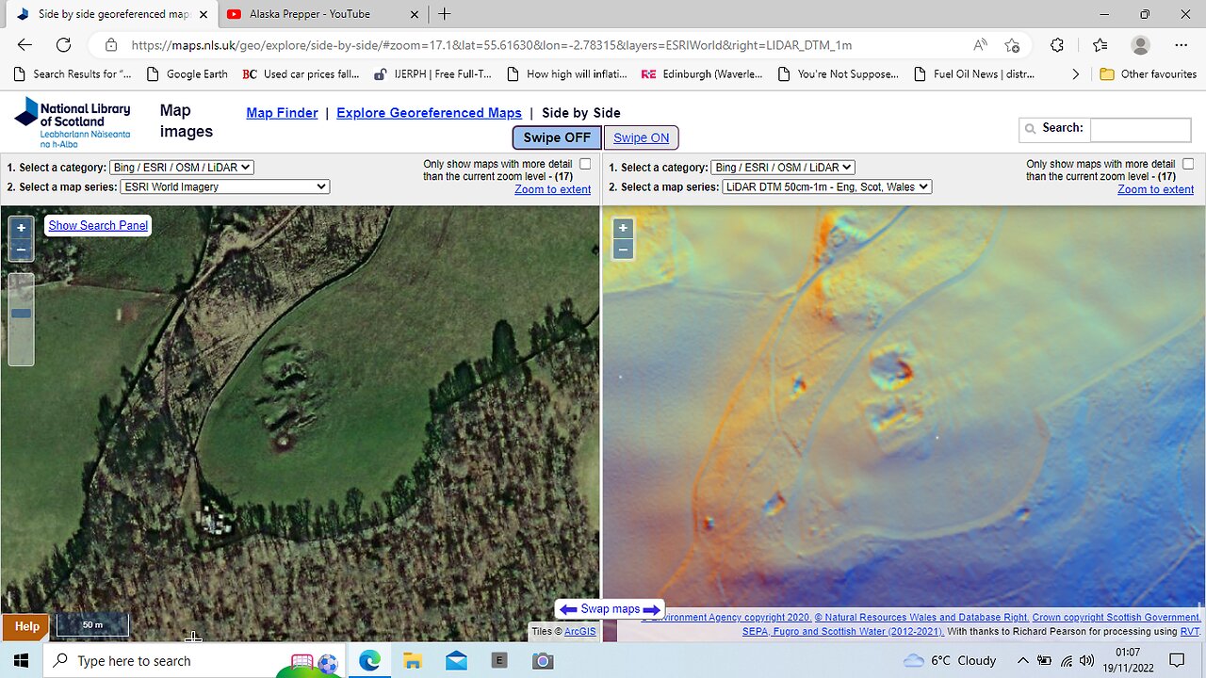The image size is (1206, 678).
Task: Click the Swap maps button
Action: tap(610, 609)
